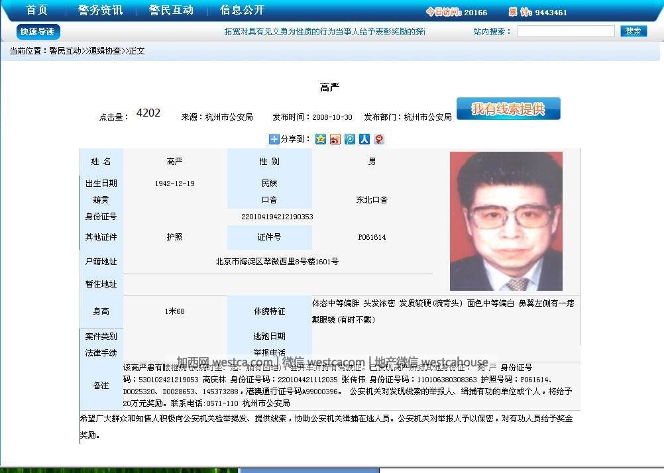The image size is (664, 473).
Task: Click the 快速导读 button
Action: tap(38, 32)
